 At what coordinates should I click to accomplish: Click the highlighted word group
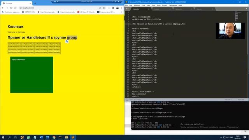[72, 38]
